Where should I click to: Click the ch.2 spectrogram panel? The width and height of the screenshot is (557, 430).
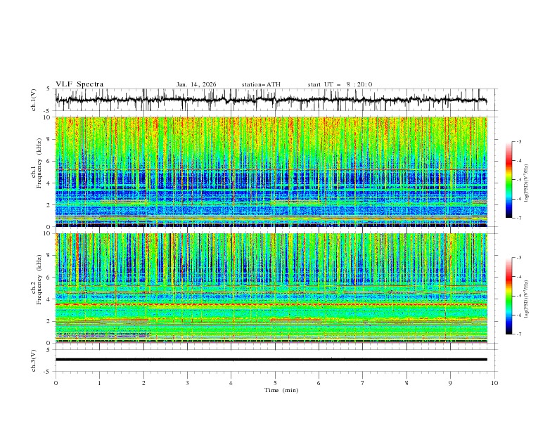point(271,288)
